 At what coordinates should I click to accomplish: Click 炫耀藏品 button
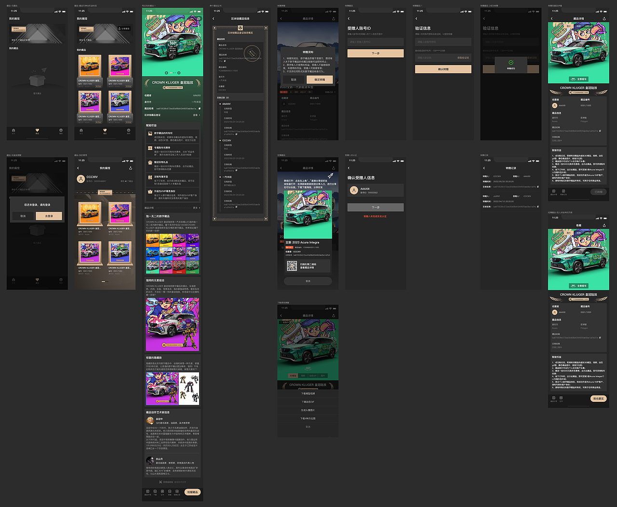click(x=192, y=492)
